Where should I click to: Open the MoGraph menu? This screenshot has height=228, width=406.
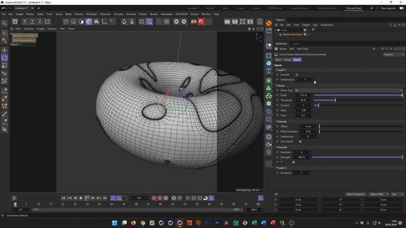point(91,14)
